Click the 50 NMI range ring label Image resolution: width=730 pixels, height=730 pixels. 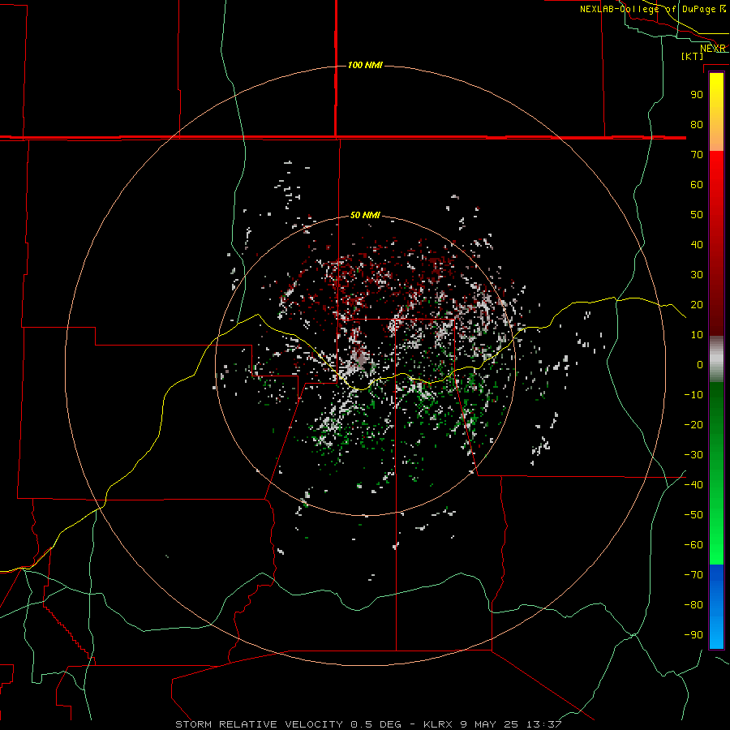pos(365,215)
